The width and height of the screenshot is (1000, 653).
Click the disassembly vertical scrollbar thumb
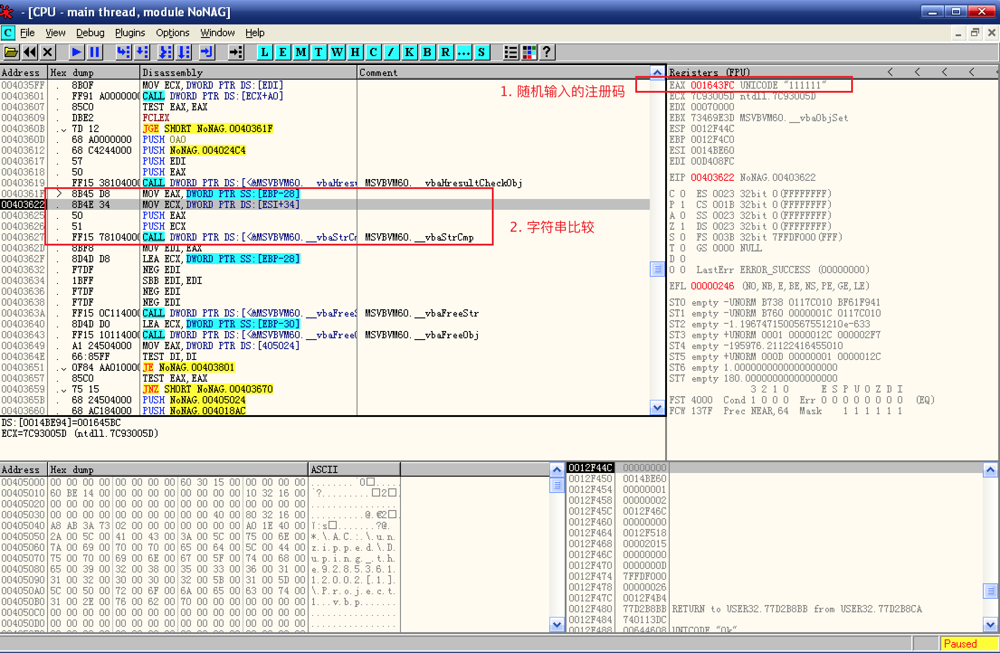pyautogui.click(x=657, y=269)
